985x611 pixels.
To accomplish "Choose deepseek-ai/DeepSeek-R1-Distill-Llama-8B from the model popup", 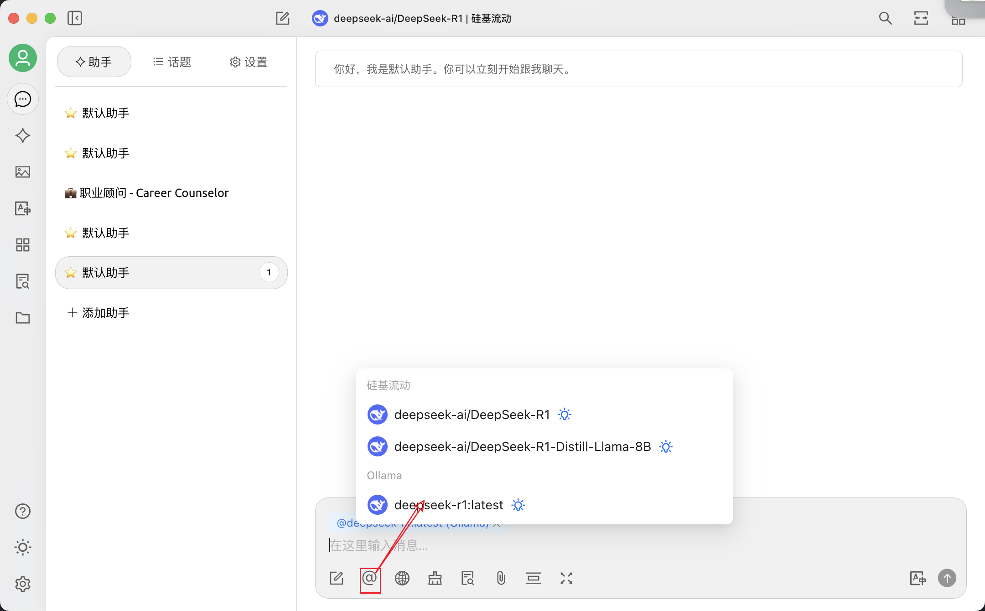I will tap(544, 446).
